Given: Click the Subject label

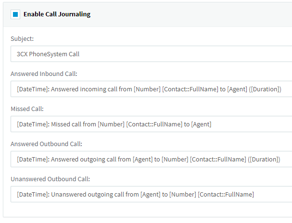Looking at the screenshot, I should pyautogui.click(x=22, y=38).
